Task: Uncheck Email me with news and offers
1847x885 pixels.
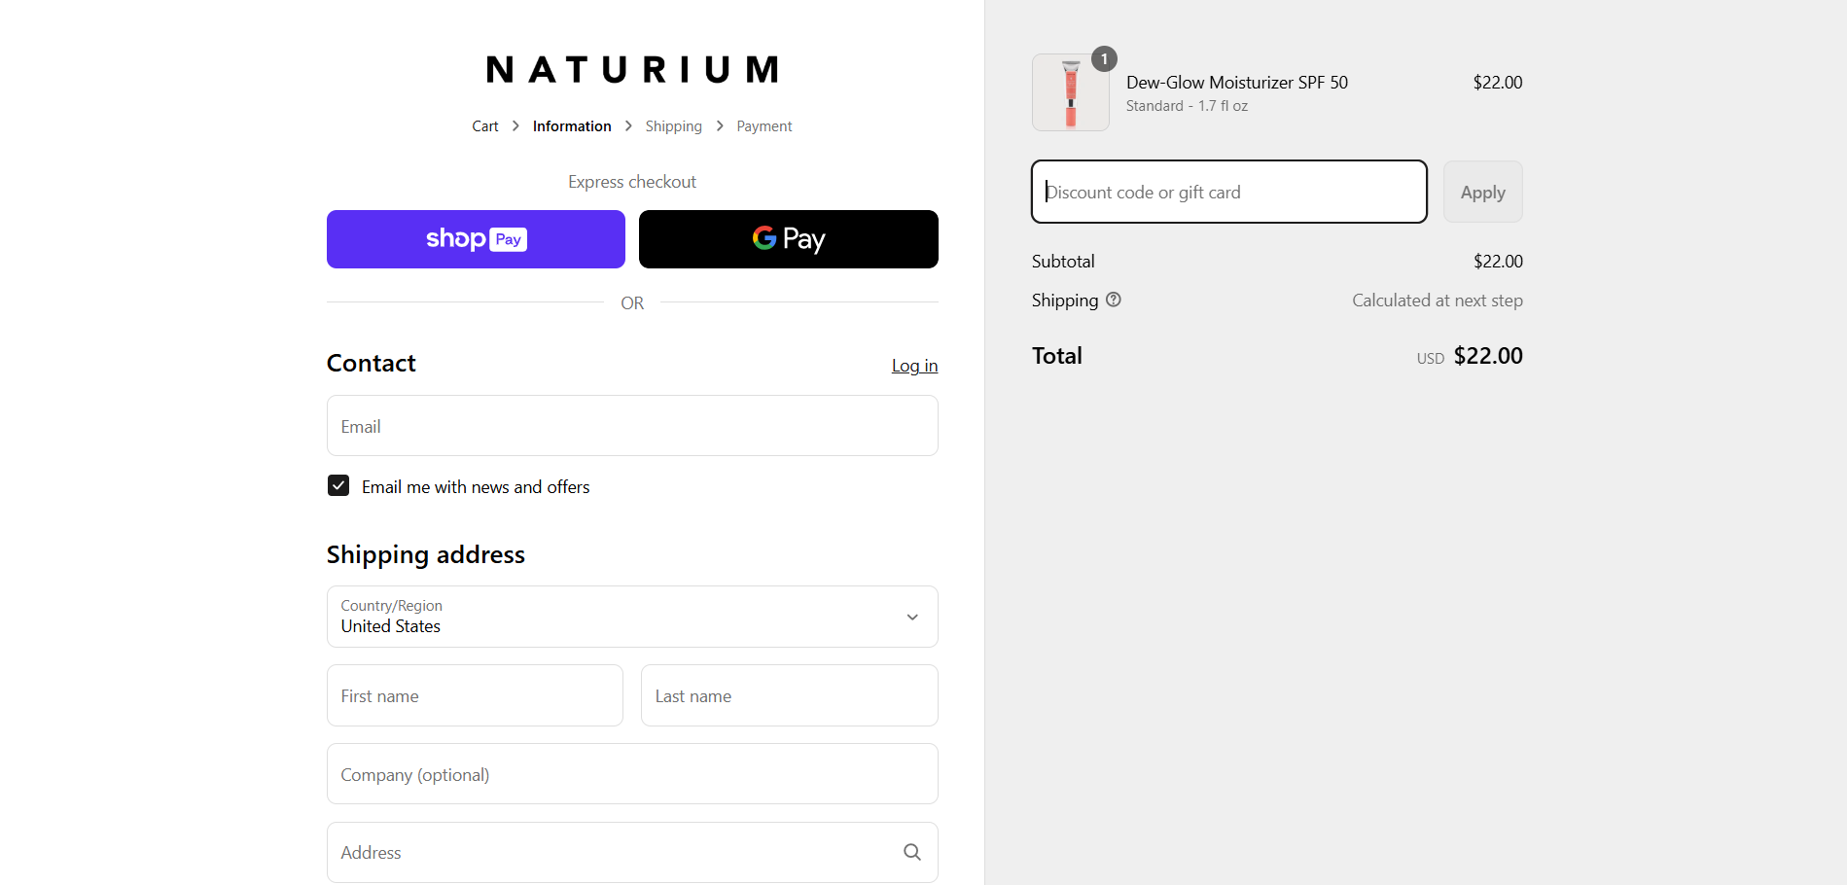Action: tap(338, 485)
